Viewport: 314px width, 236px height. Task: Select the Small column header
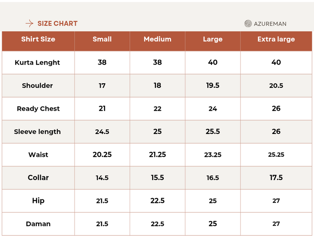click(x=102, y=39)
